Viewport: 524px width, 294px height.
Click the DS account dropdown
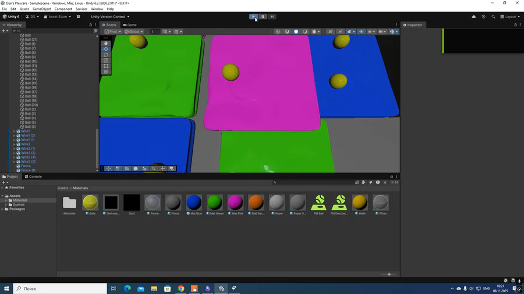tap(33, 17)
